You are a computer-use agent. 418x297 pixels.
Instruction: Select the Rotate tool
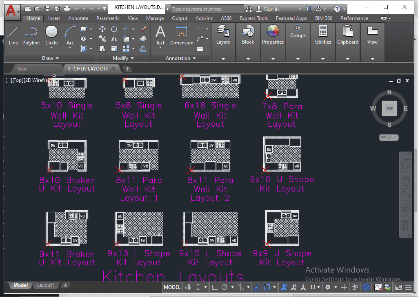point(114,29)
